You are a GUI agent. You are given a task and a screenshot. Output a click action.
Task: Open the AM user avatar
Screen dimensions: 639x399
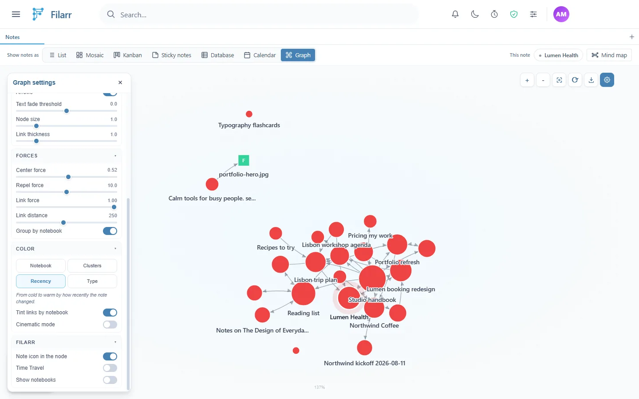pos(561,14)
